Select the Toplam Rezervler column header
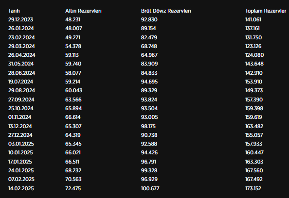 (x=266, y=11)
